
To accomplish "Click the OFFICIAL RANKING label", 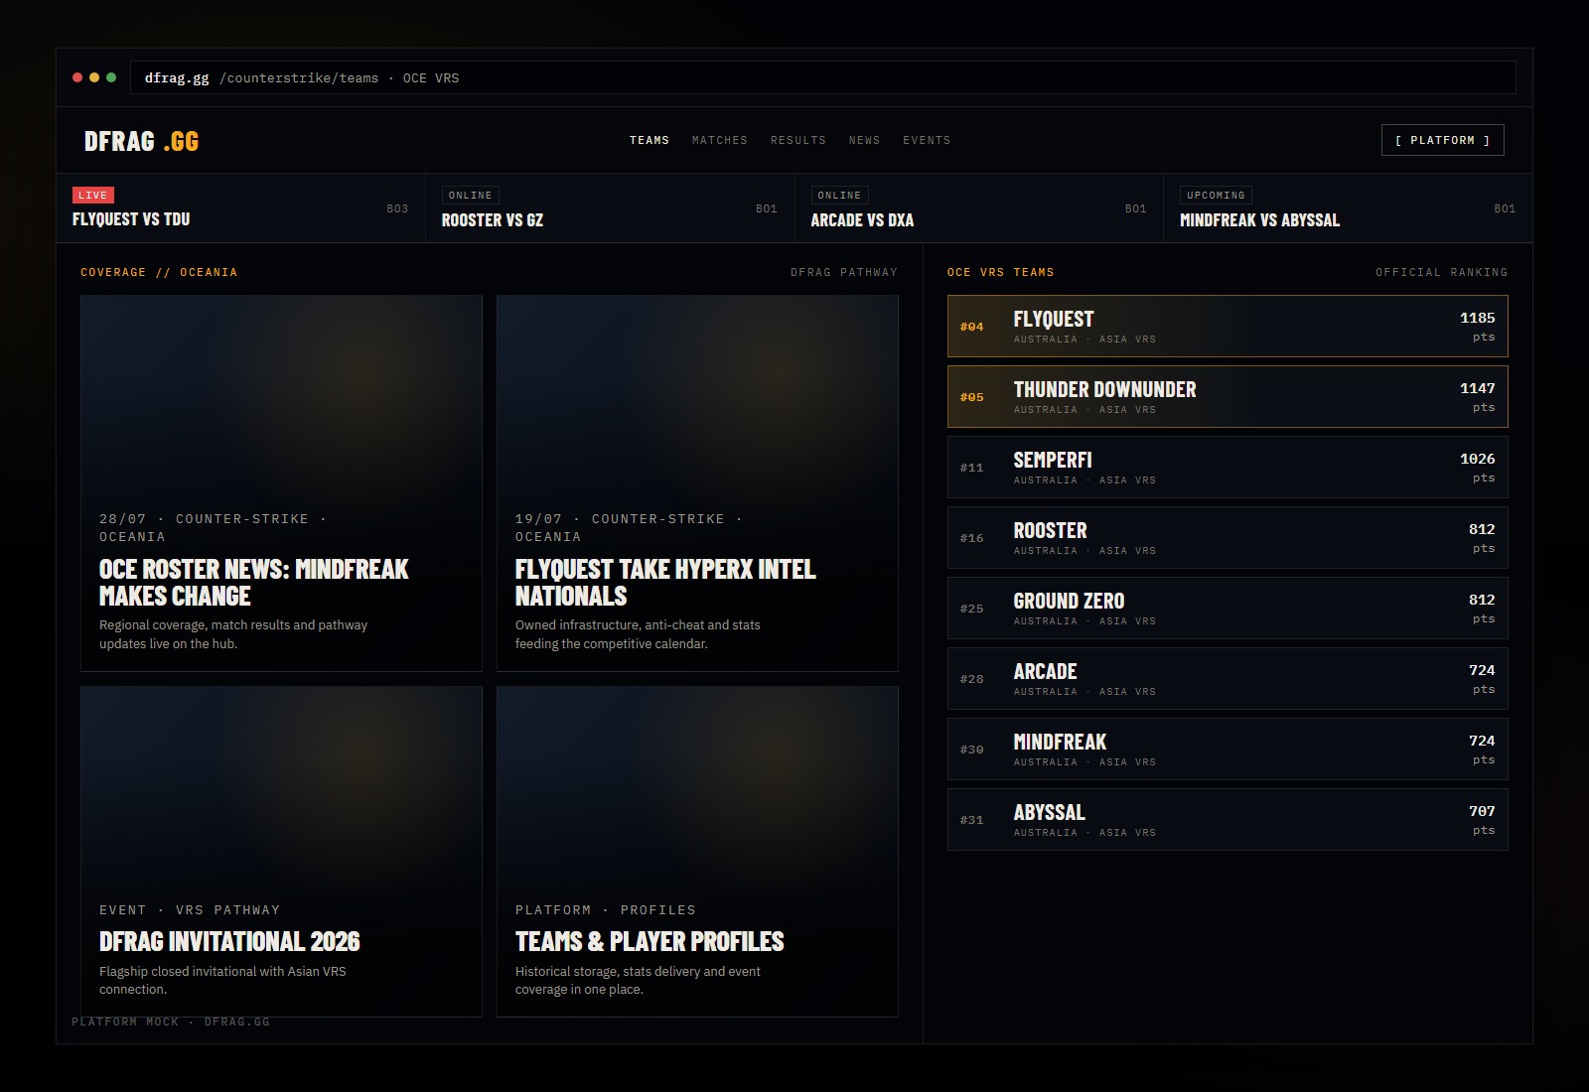I will (1442, 272).
